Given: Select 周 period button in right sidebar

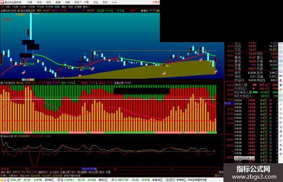Looking at the screenshot, I should 281,131.
